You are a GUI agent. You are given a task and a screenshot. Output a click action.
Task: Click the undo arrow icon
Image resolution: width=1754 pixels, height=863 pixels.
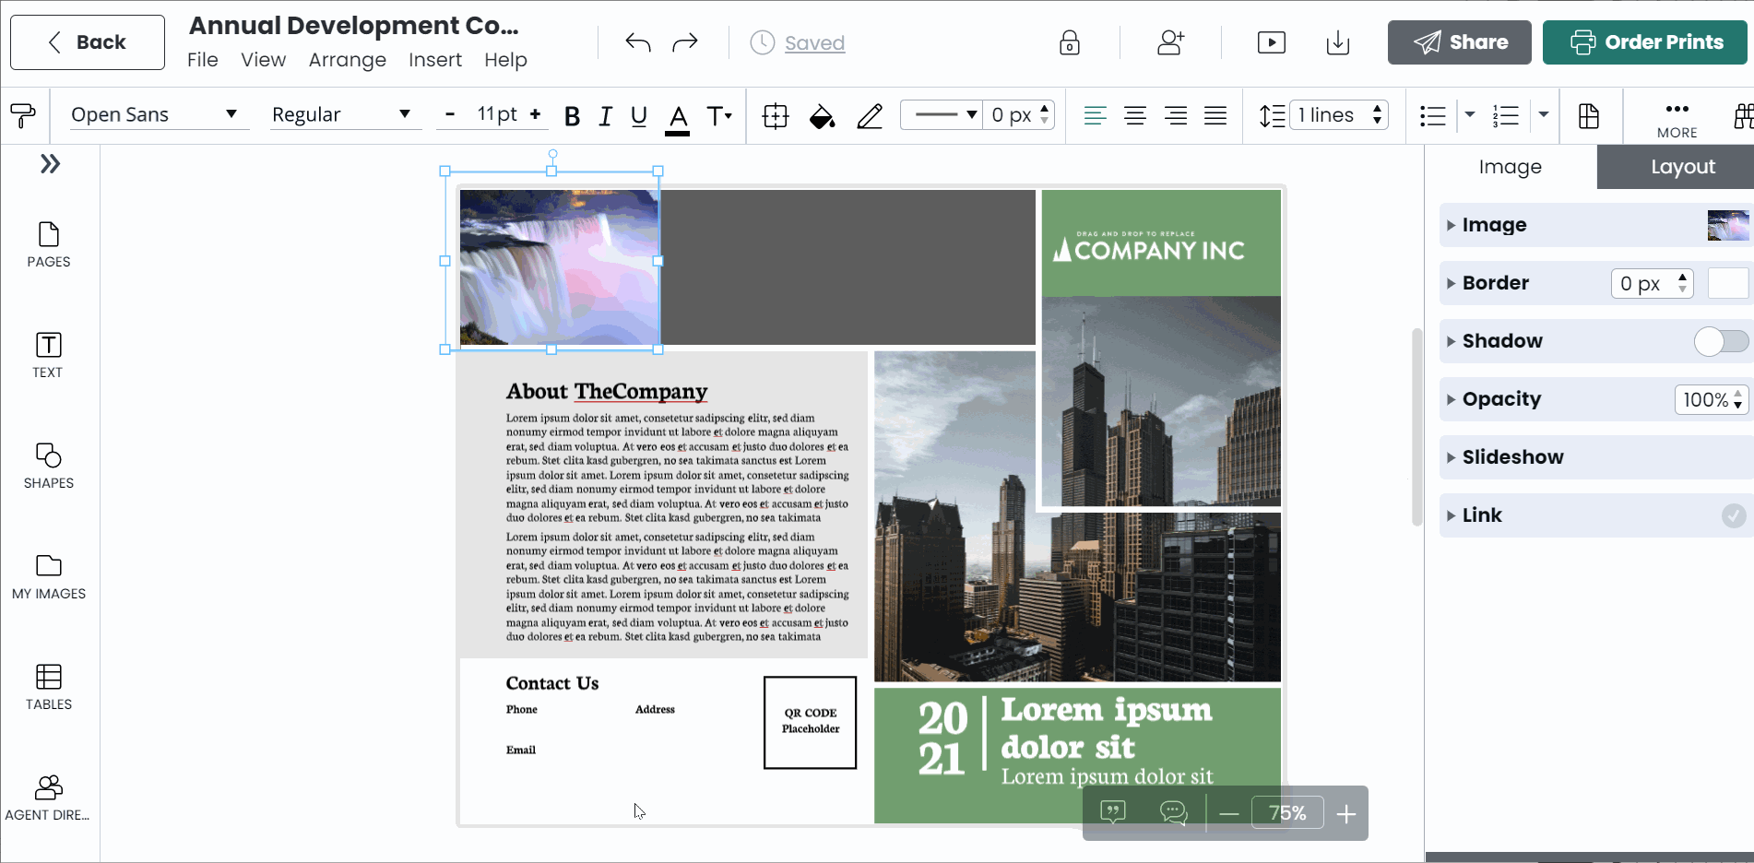(637, 42)
